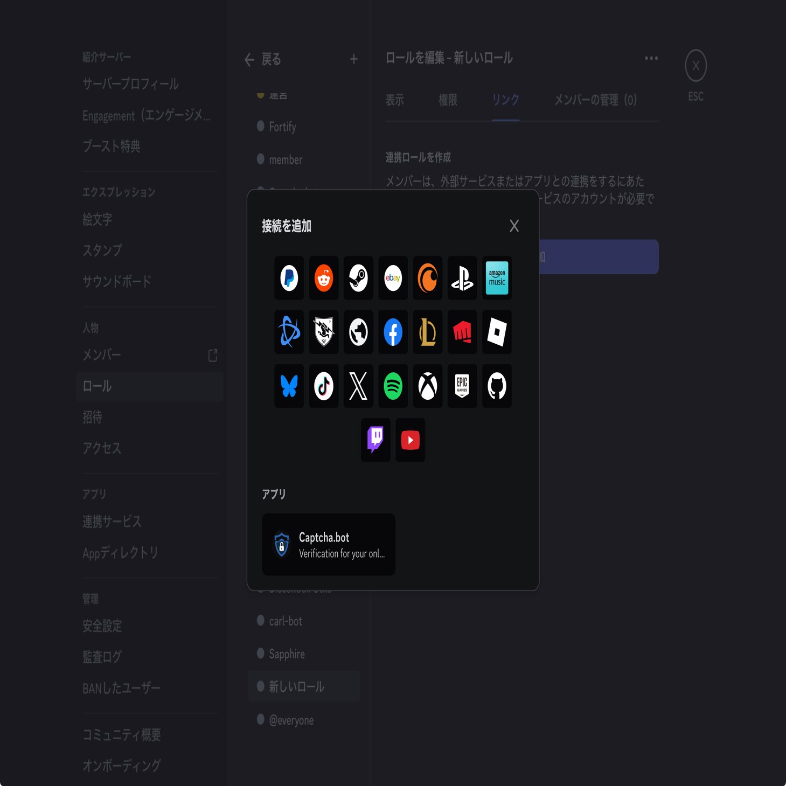Screen dimensions: 786x786
Task: Switch to the 権限 tab
Action: tap(448, 100)
